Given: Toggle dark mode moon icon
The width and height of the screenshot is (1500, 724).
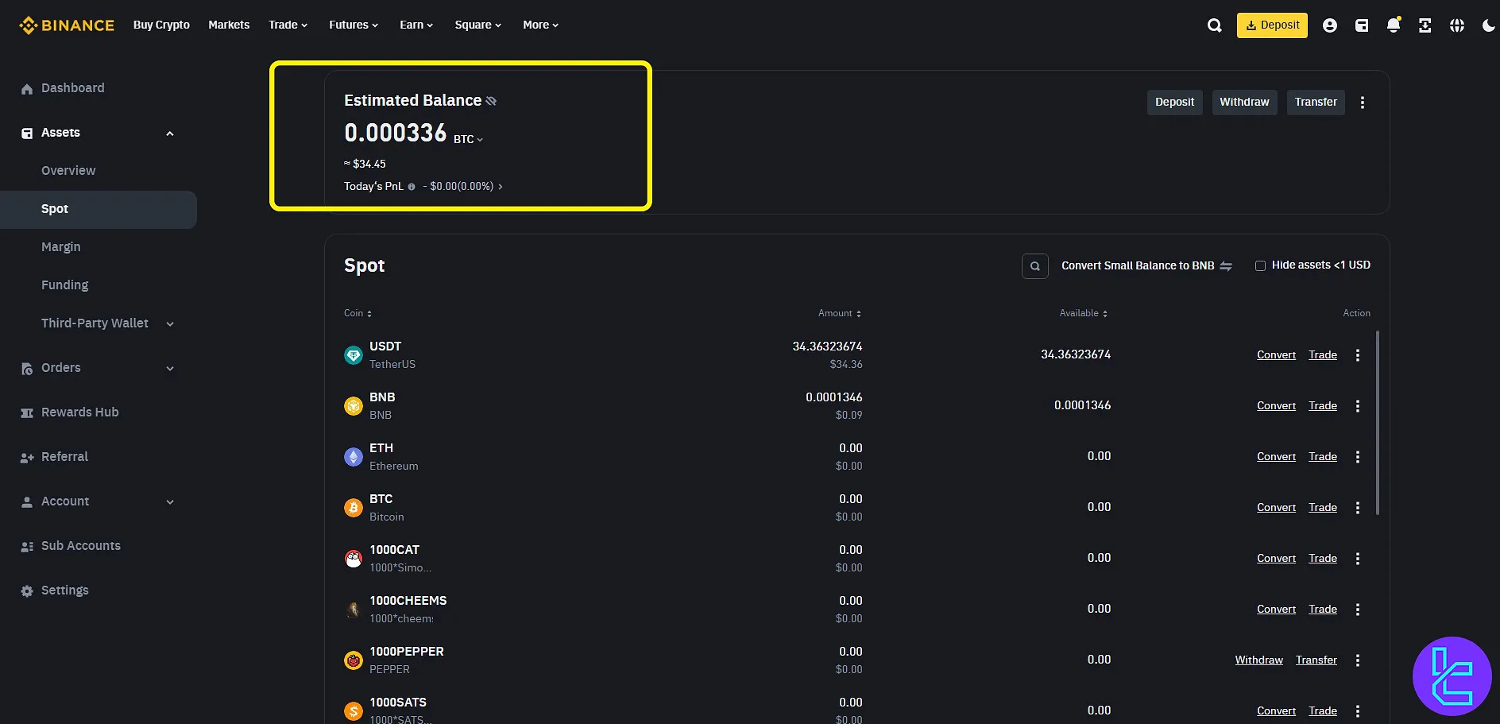Looking at the screenshot, I should tap(1488, 25).
